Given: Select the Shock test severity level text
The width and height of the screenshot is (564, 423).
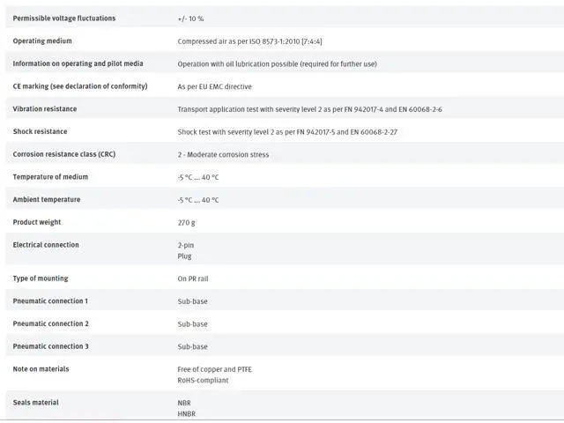Looking at the screenshot, I should click(x=287, y=132).
